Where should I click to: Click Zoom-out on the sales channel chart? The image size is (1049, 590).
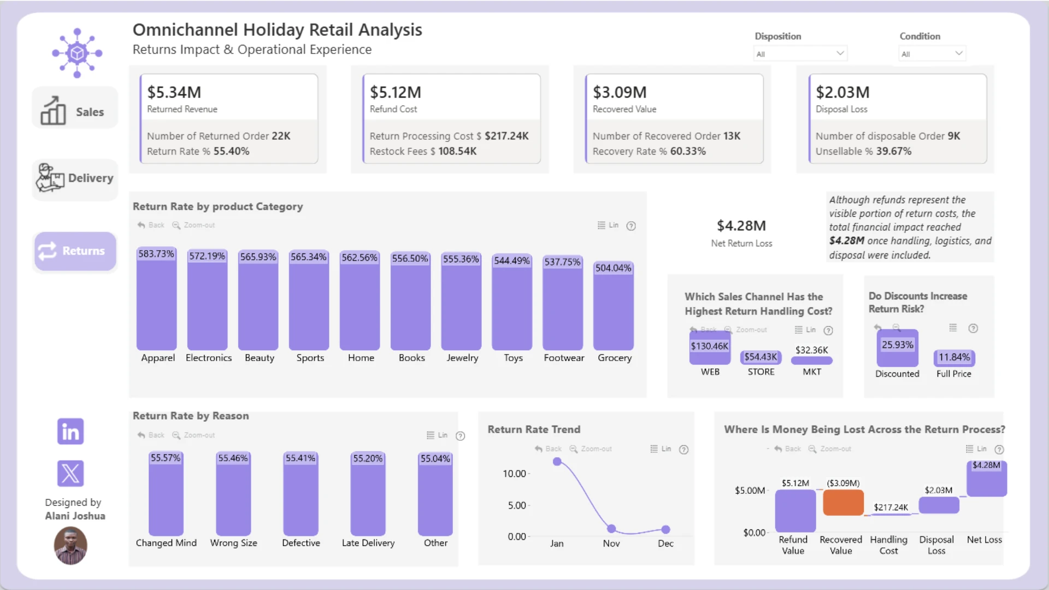746,330
